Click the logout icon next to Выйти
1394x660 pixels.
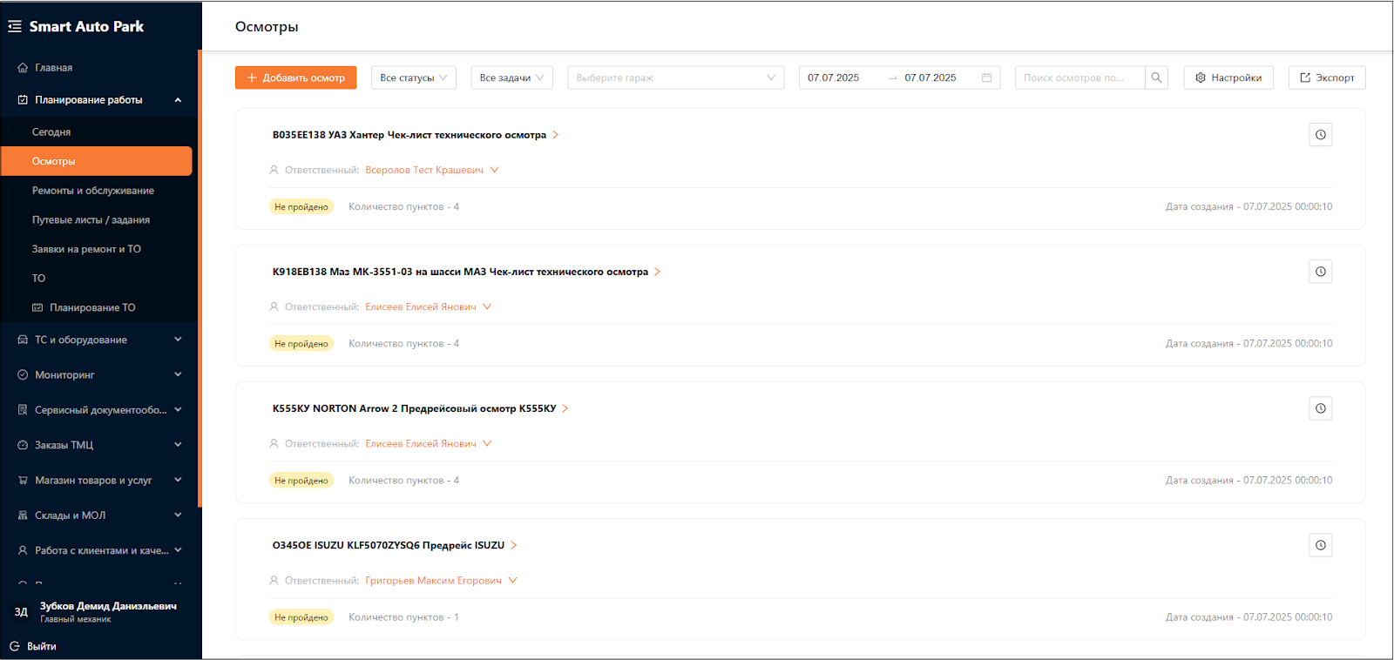pyautogui.click(x=15, y=646)
